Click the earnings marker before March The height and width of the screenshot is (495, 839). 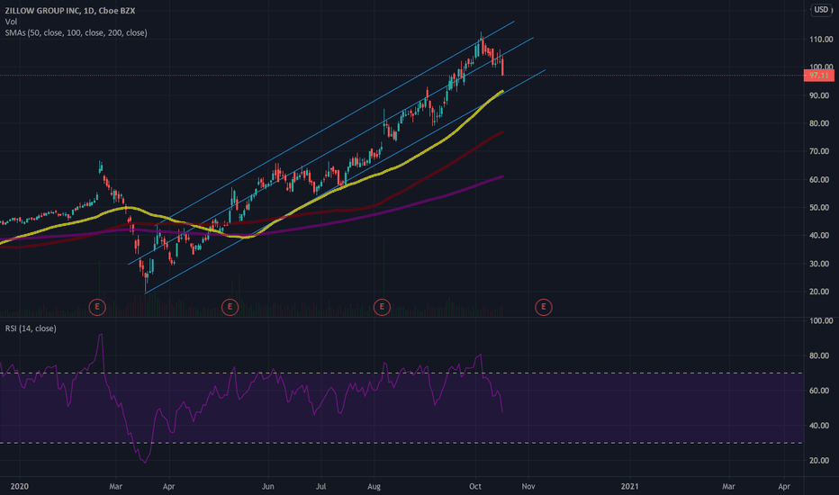click(97, 307)
